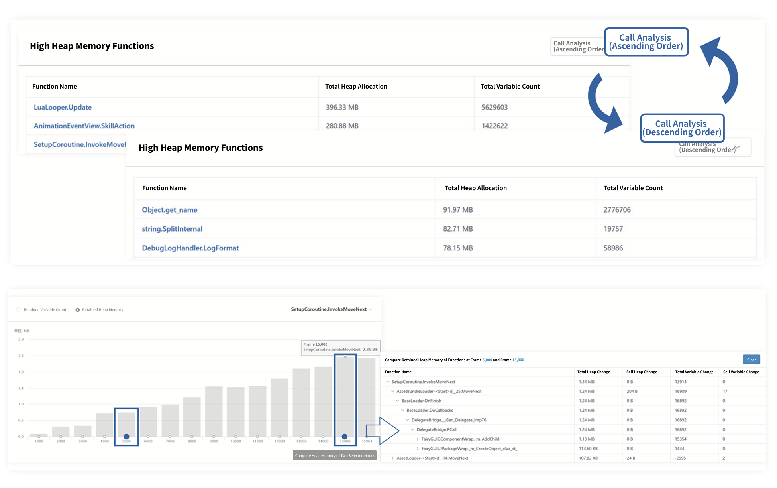This screenshot has width=777, height=488.
Task: Click the Self Variable Change column header
Action: [741, 372]
